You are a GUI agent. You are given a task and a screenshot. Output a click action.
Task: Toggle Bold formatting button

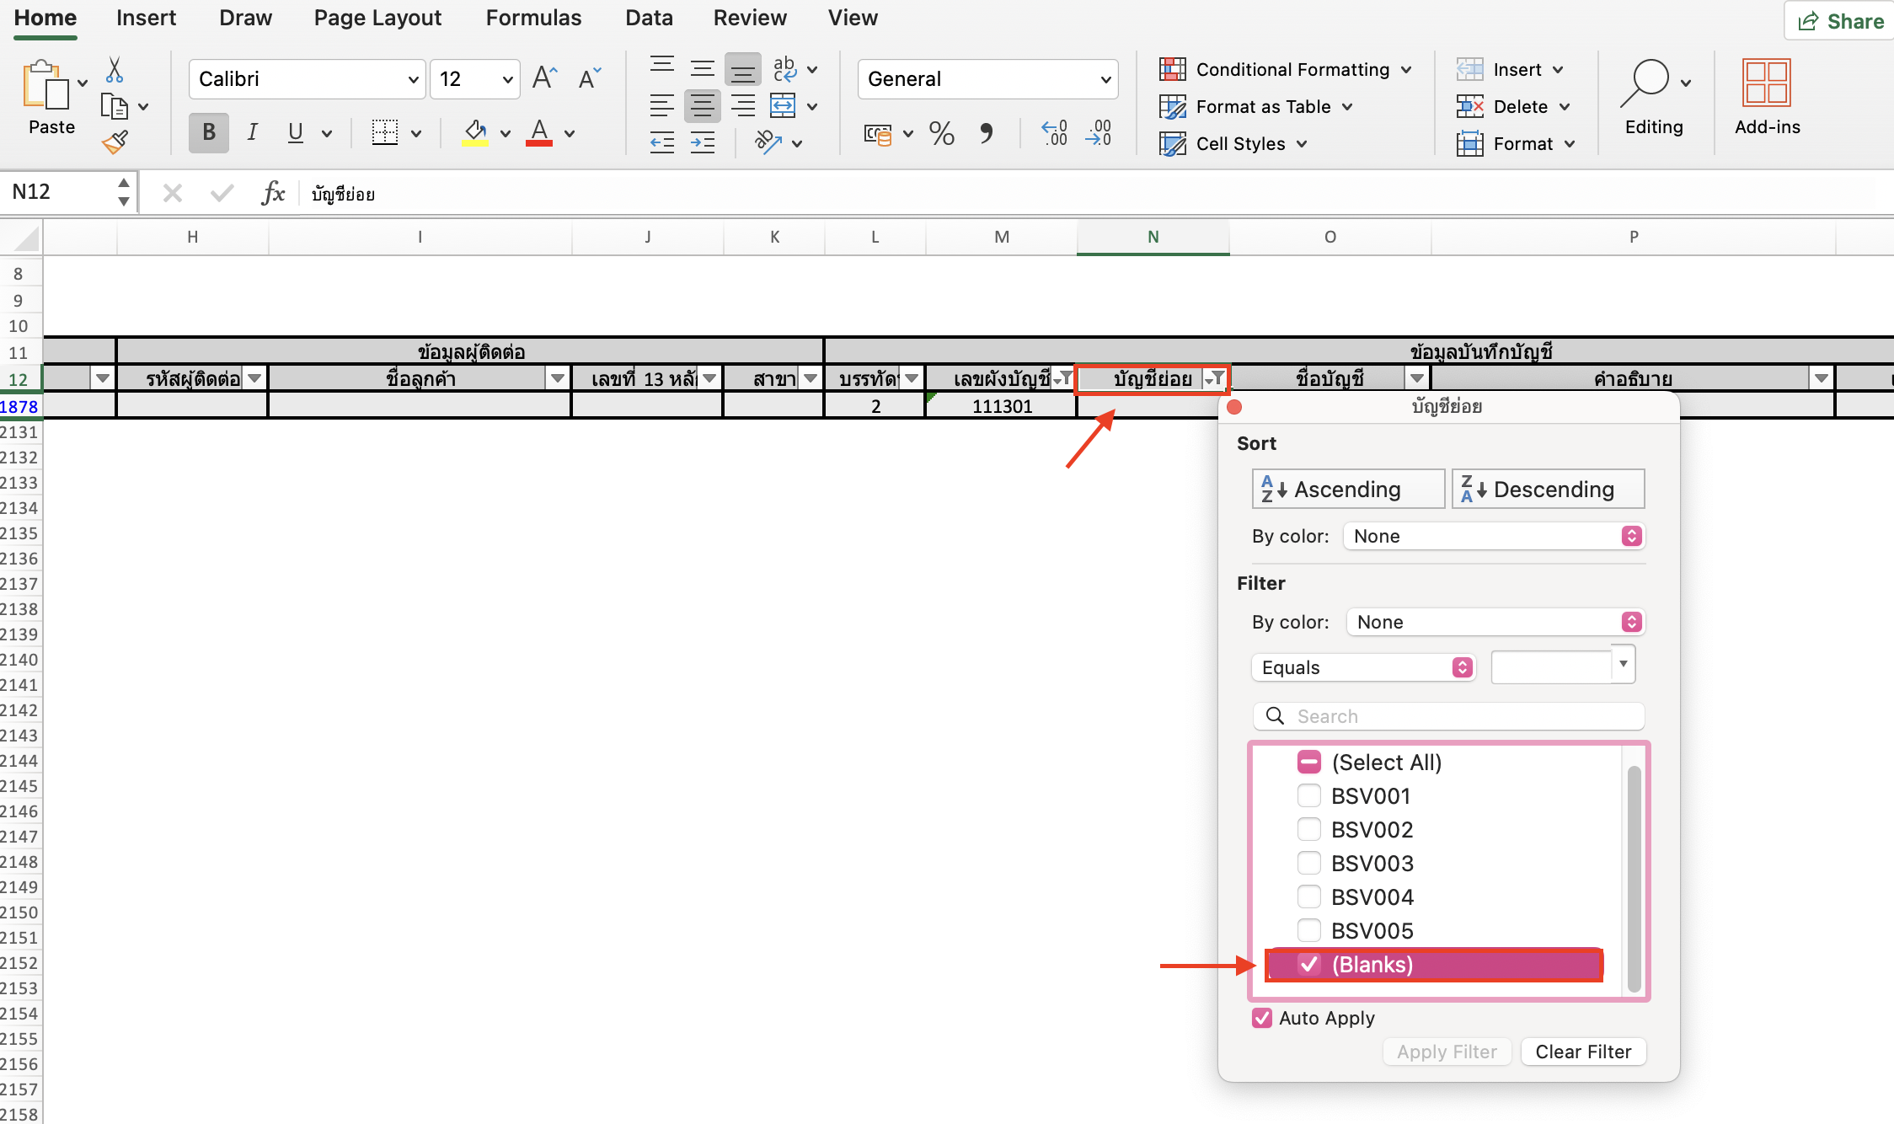pos(209,133)
